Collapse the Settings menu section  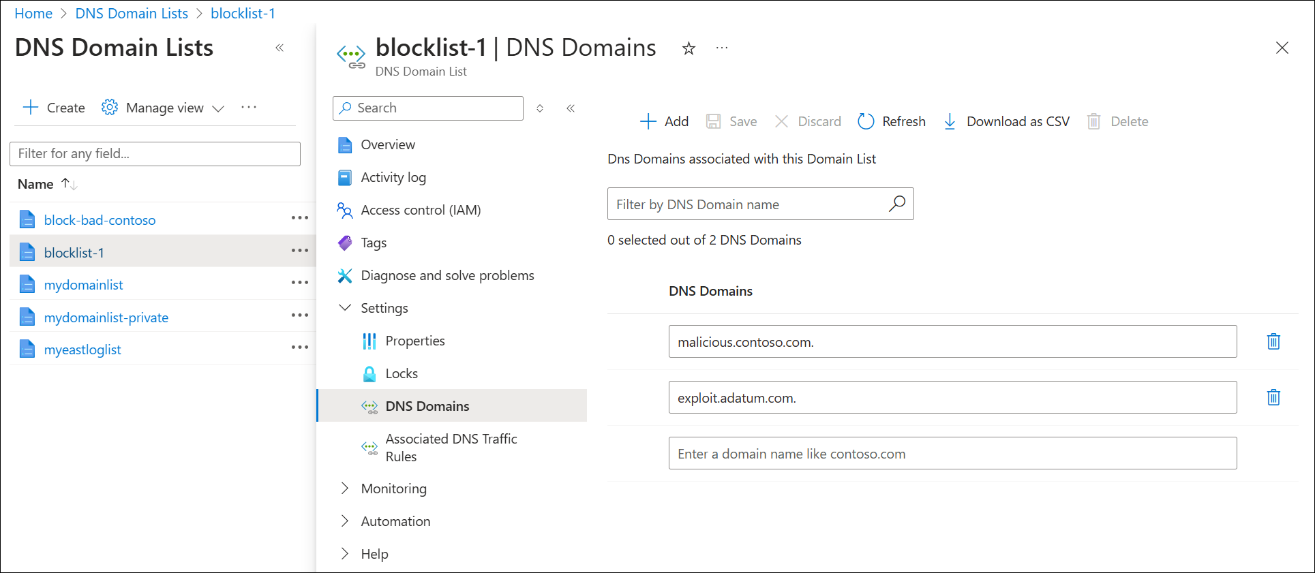tap(346, 308)
